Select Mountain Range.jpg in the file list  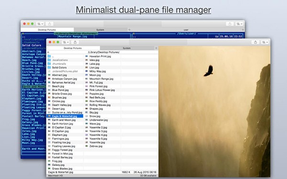click(x=101, y=79)
